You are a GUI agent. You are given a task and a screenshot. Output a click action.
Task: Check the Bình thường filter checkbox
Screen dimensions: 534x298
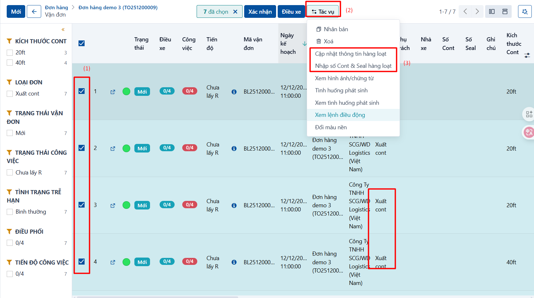pos(10,212)
